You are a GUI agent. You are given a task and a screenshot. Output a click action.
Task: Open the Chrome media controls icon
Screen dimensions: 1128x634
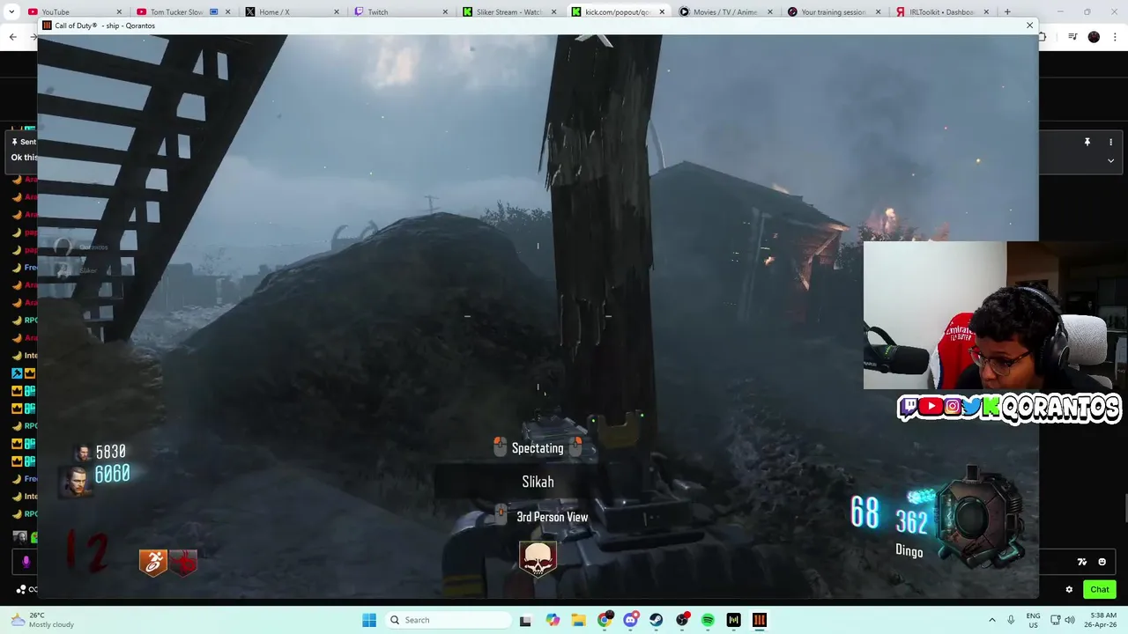[1072, 37]
